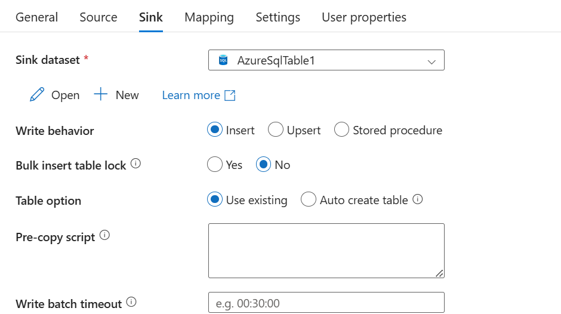561x314 pixels.
Task: Click inside the Pre-copy script text area
Action: [326, 250]
